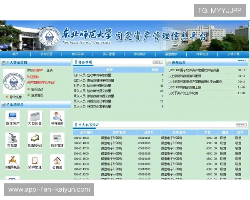Click speech bubble icon beside 关于资产处工作纪要
Viewport: 250px width, 200px height.
[x=170, y=93]
